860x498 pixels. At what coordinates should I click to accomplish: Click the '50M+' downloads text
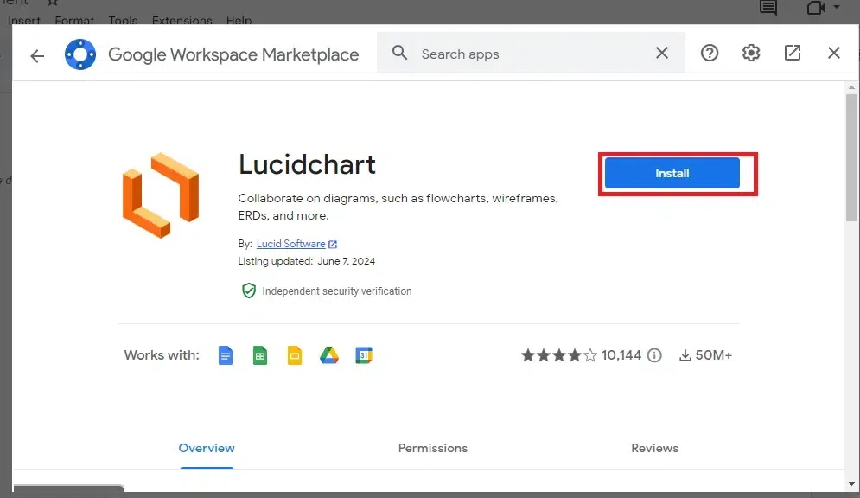714,355
